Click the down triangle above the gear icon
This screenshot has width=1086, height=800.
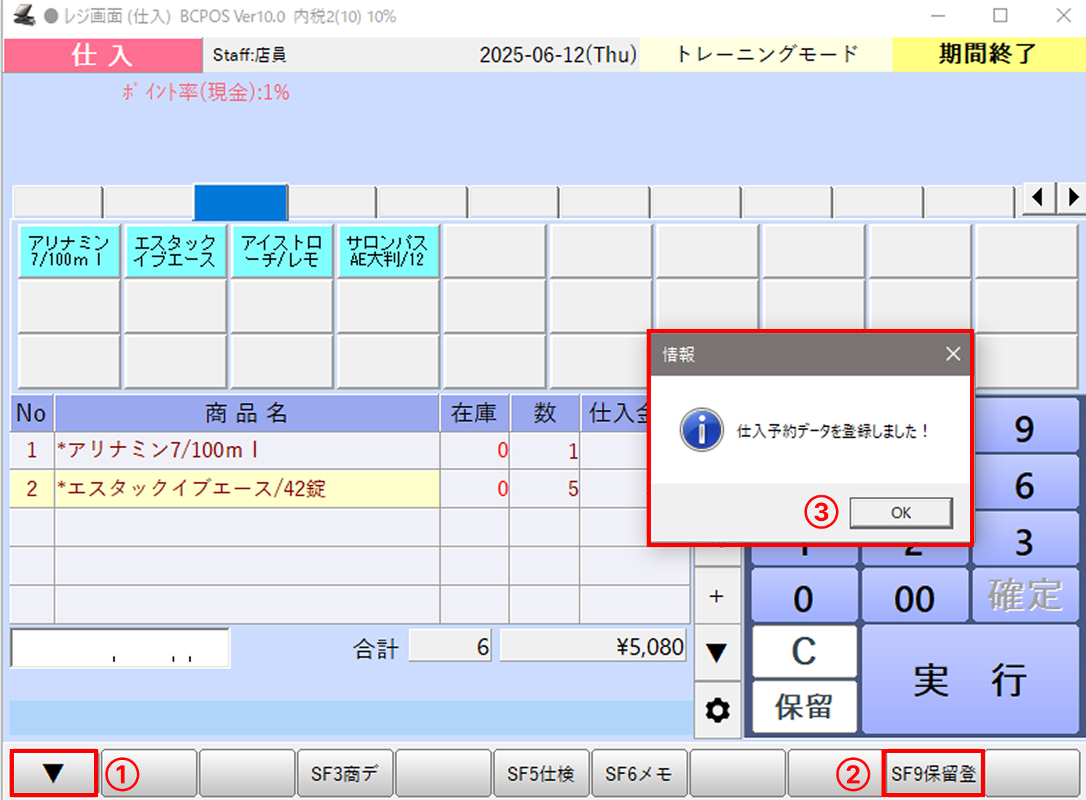(717, 652)
